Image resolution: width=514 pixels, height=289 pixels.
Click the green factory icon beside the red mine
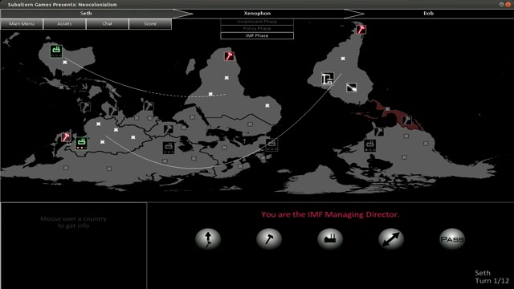click(x=81, y=144)
